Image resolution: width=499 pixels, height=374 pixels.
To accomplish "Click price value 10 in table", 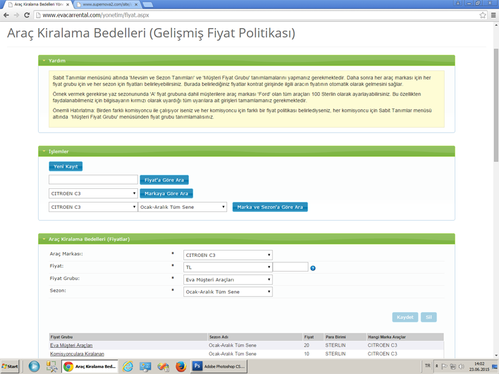I will click(x=306, y=354).
